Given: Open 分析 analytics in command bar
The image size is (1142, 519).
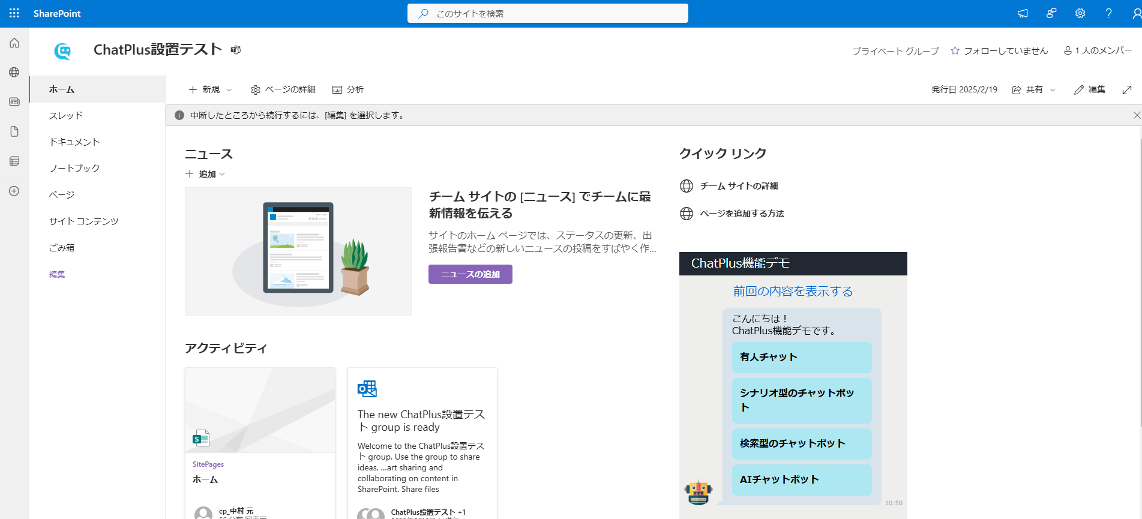Looking at the screenshot, I should 348,89.
